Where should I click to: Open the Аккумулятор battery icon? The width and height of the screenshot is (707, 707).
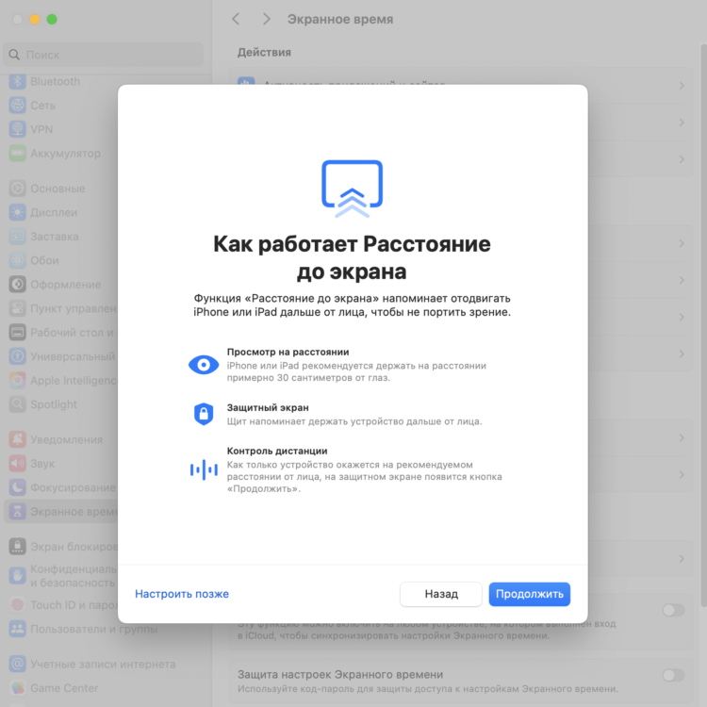coord(18,154)
